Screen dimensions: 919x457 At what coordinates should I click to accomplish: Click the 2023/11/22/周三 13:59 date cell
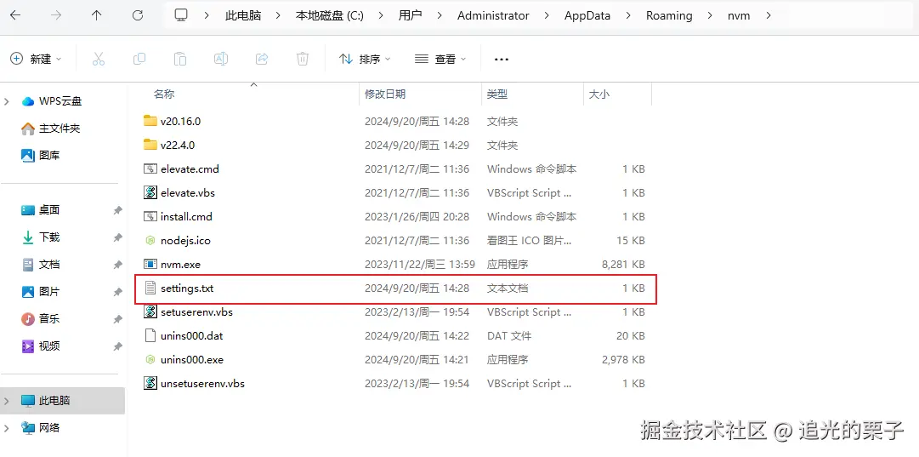[x=420, y=265]
